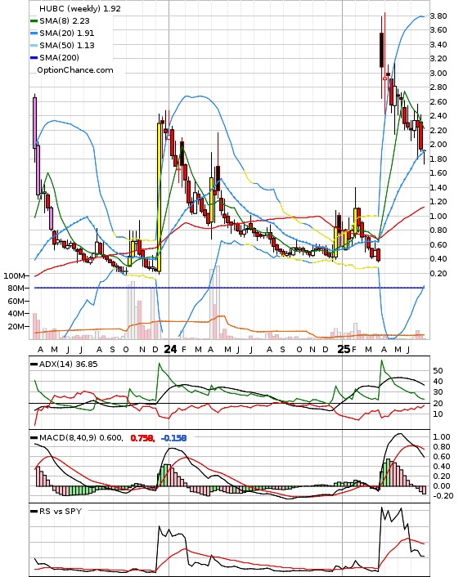Click the large yellow candle before 24

[x=160, y=197]
